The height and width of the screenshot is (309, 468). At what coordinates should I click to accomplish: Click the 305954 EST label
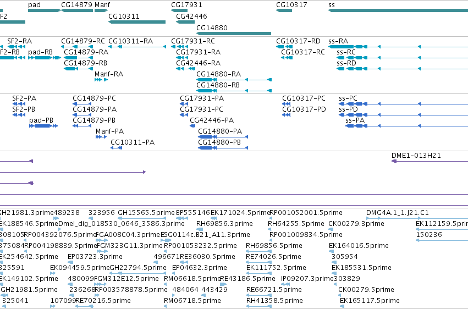pyautogui.click(x=345, y=257)
